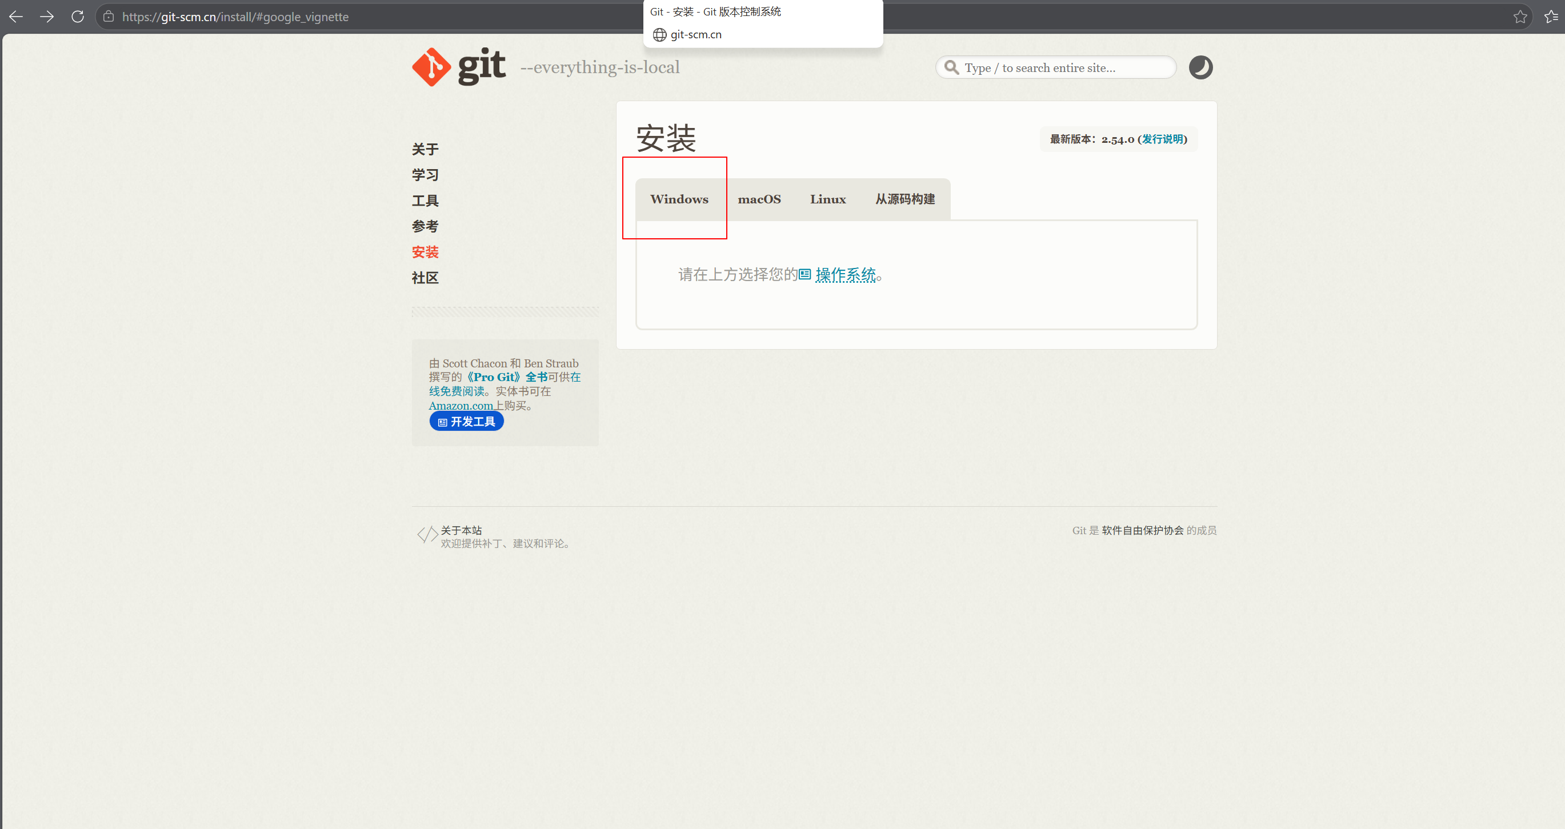Screen dimensions: 1565x829
Task: Toggle dark mode moon button
Action: coord(1200,67)
